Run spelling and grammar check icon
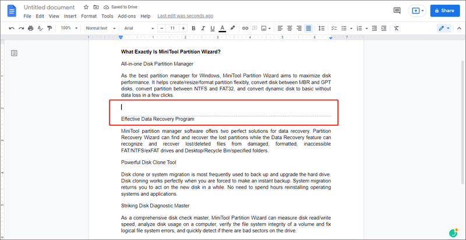This screenshot has height=240, width=466. pos(40,28)
